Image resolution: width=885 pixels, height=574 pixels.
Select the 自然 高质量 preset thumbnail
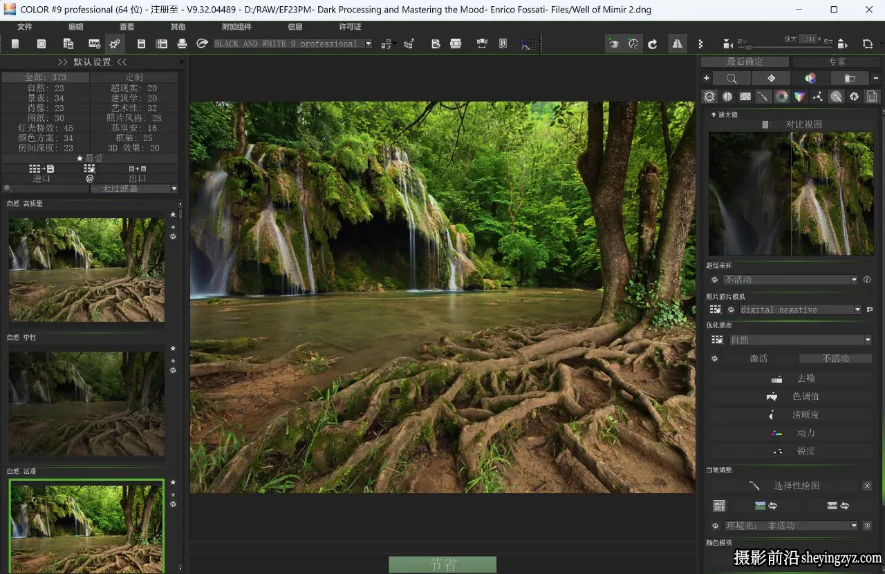click(86, 270)
